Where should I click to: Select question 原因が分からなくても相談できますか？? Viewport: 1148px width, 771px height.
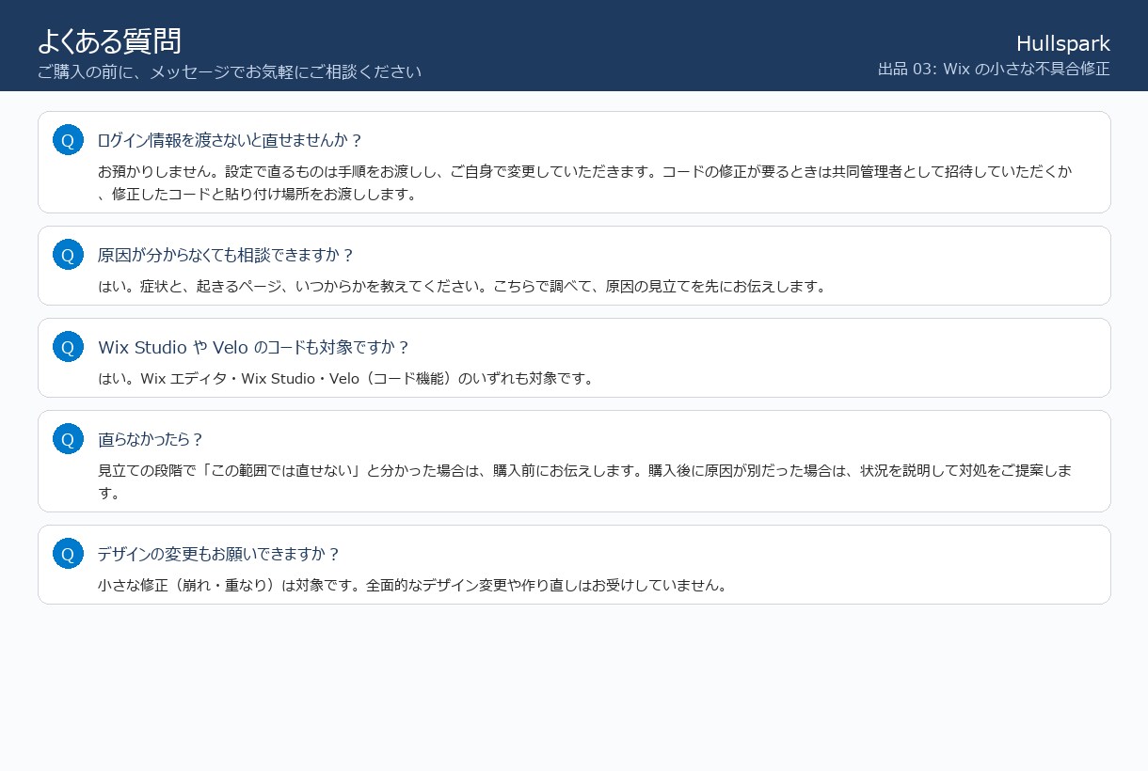click(x=227, y=255)
